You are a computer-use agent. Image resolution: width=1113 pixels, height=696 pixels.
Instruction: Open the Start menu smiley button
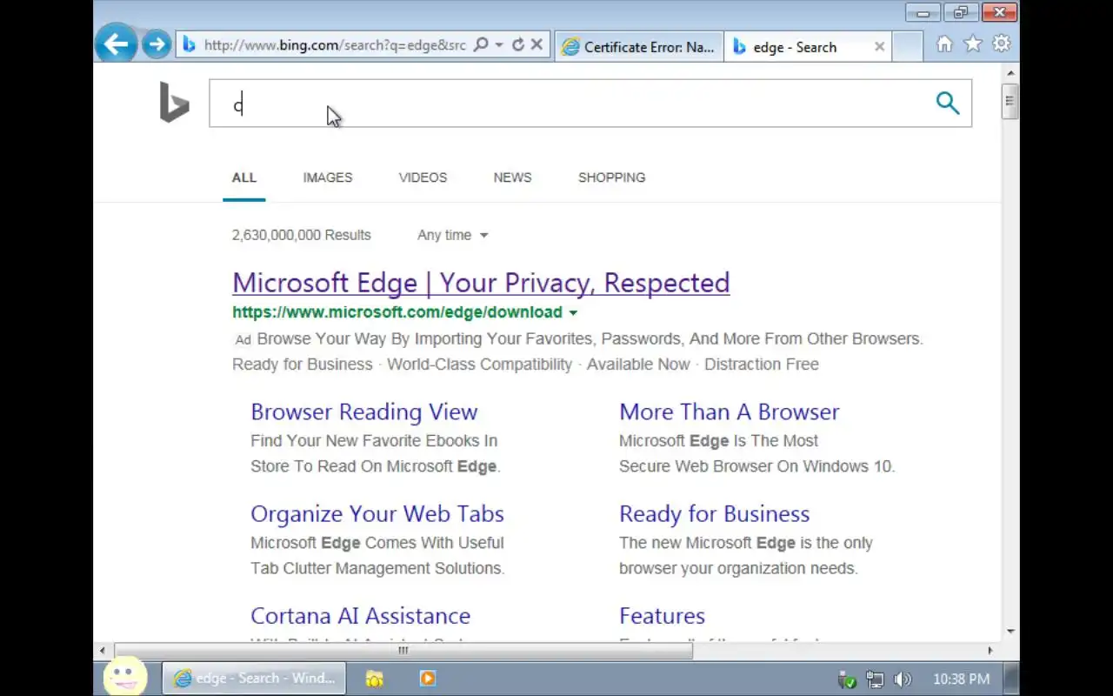[x=125, y=678]
